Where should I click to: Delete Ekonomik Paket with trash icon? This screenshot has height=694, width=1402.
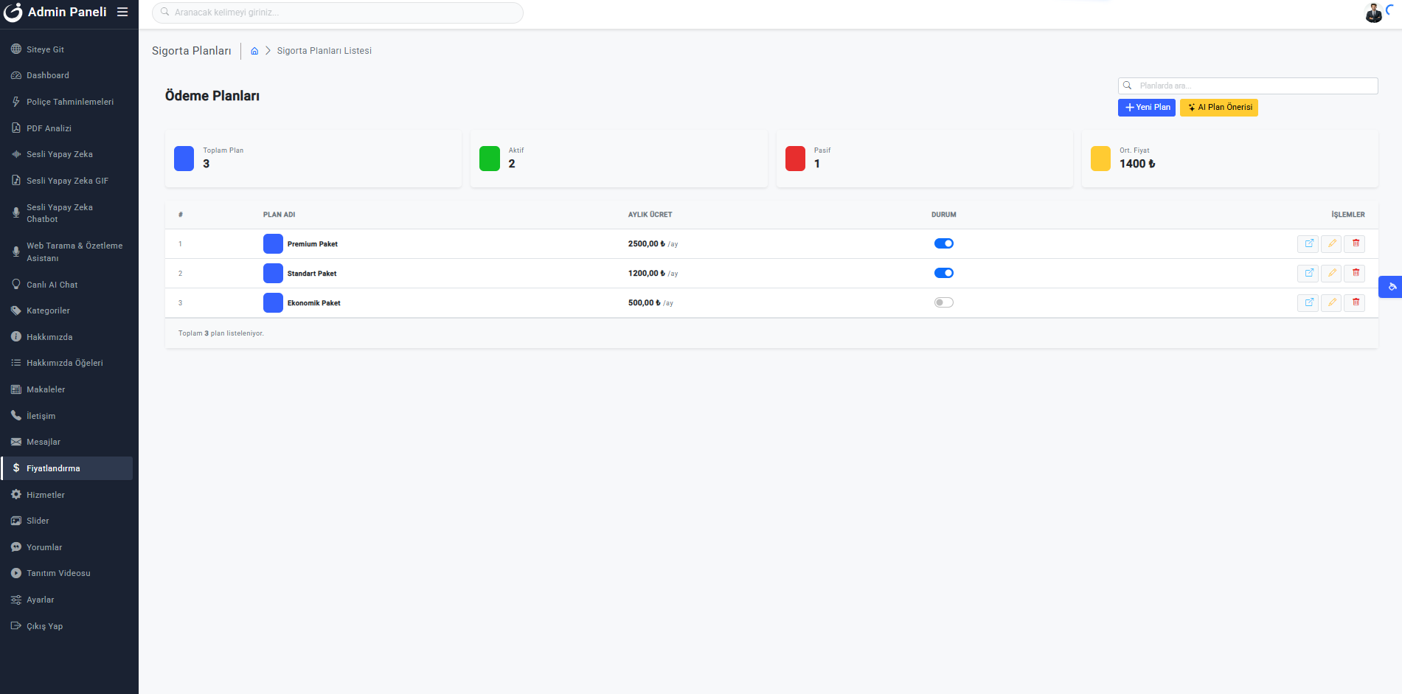[x=1355, y=302]
